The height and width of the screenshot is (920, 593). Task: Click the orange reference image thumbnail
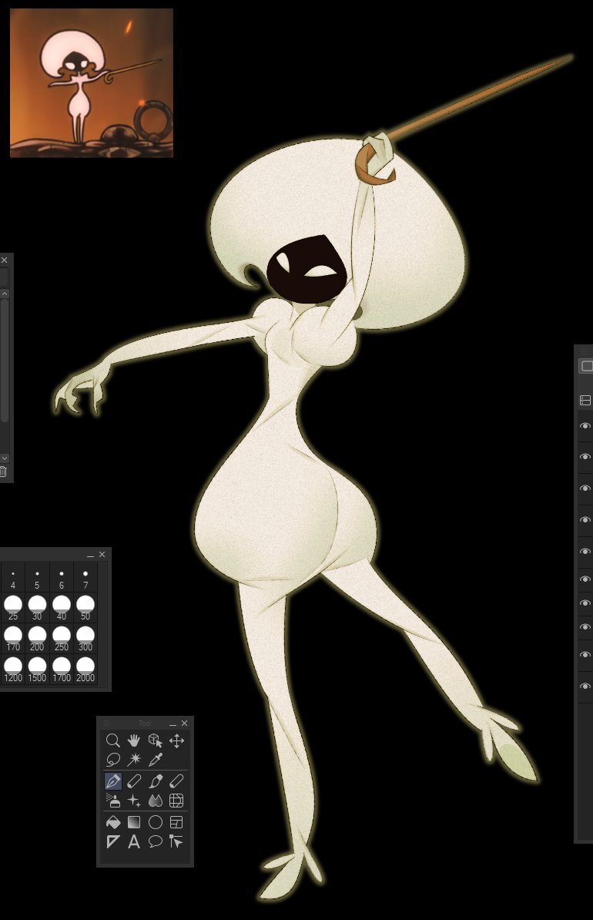coord(91,82)
